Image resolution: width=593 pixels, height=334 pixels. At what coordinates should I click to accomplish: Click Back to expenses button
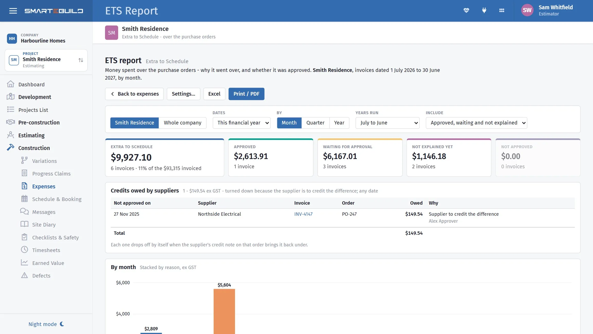pyautogui.click(x=134, y=94)
